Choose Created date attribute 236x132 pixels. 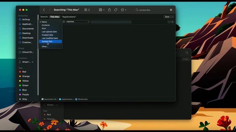coord(51,35)
